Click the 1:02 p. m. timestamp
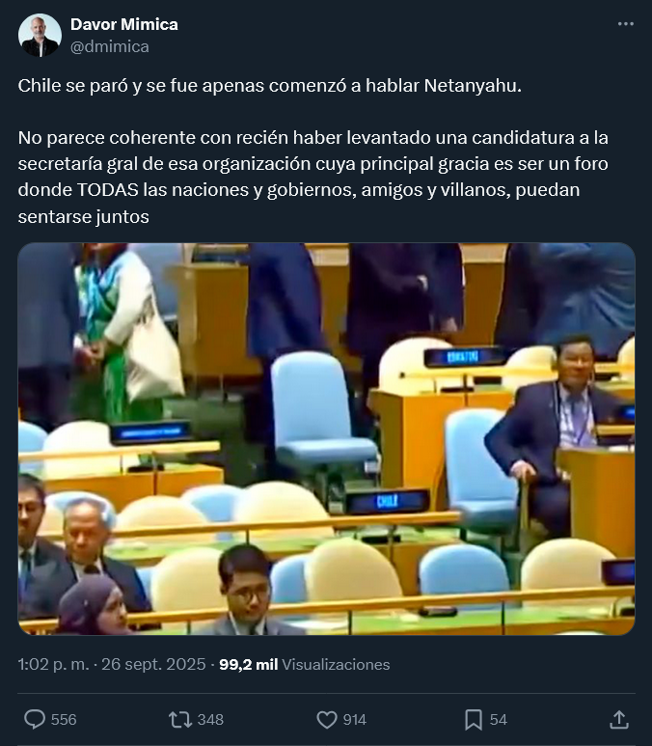This screenshot has height=746, width=652. pyautogui.click(x=53, y=664)
